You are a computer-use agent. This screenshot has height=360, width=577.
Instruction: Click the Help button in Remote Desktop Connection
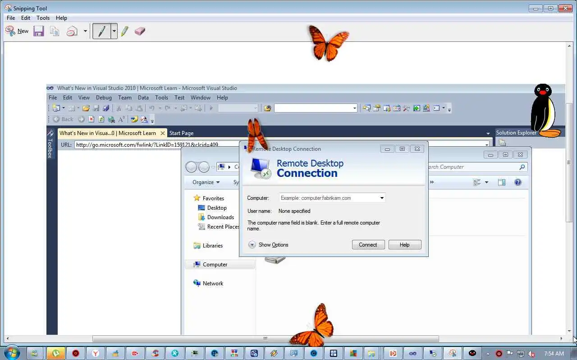point(405,245)
